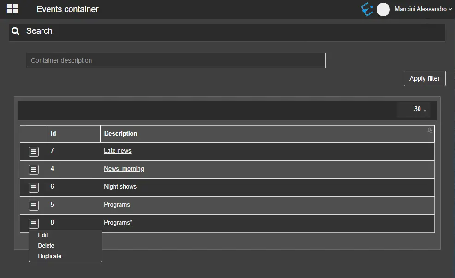Open row menu for Late news
Image resolution: width=455 pixels, height=278 pixels.
(x=34, y=152)
